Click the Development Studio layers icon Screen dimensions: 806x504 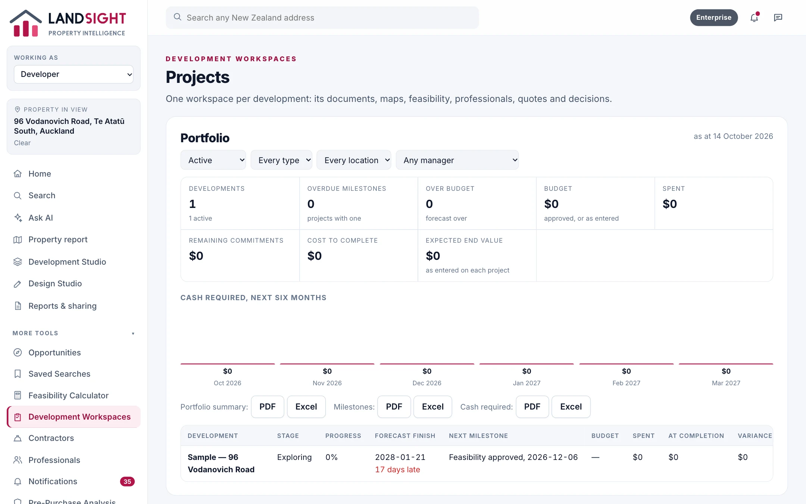pyautogui.click(x=18, y=262)
